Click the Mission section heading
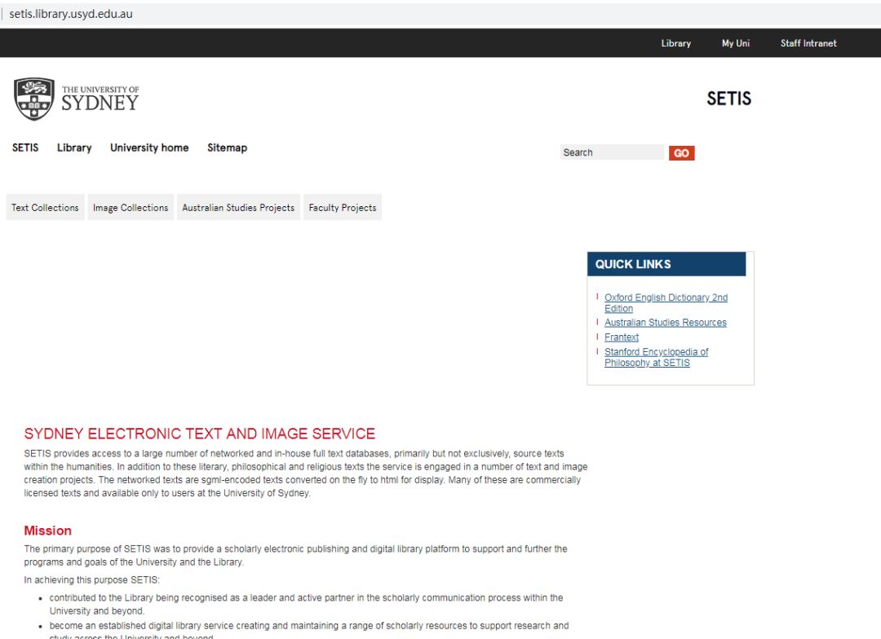 48,531
